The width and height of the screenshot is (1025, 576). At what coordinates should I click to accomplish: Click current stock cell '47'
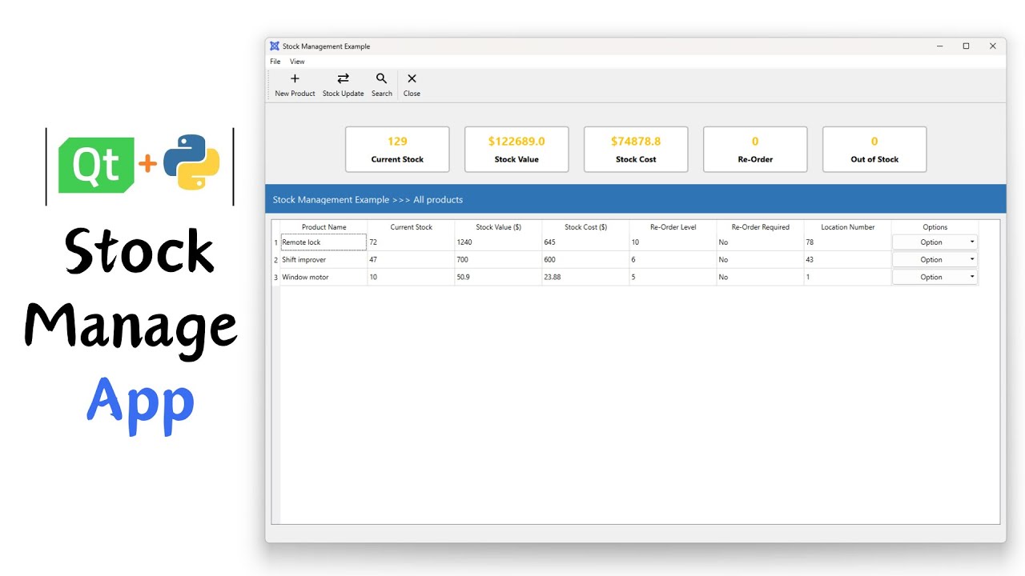[412, 260]
